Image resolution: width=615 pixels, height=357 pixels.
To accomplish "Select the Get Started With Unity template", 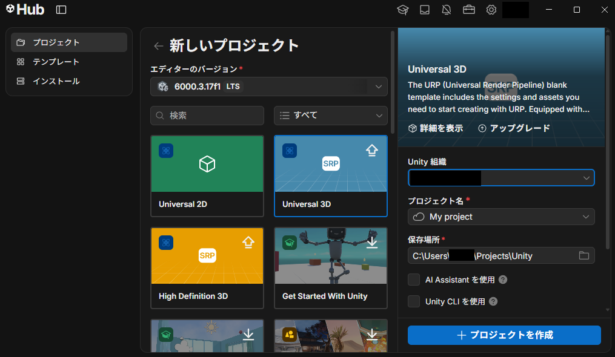I will [331, 268].
